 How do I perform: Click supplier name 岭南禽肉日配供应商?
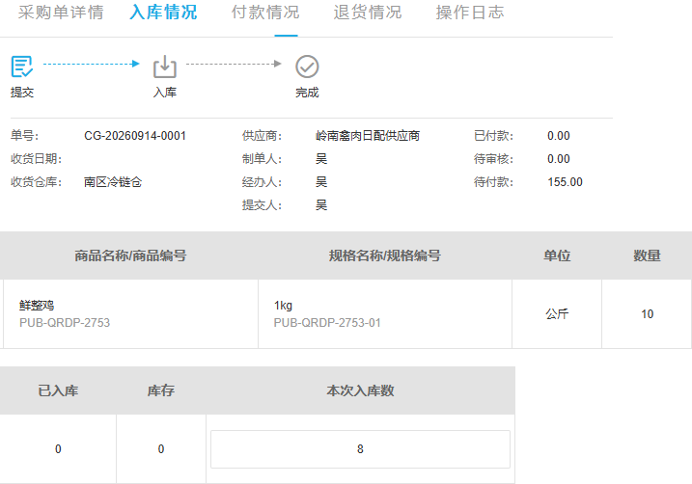point(368,136)
